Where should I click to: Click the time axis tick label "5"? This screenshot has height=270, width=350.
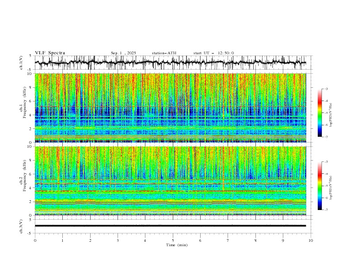[173, 240]
